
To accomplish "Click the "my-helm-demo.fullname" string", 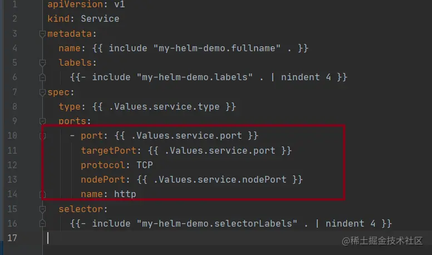I will [x=217, y=48].
